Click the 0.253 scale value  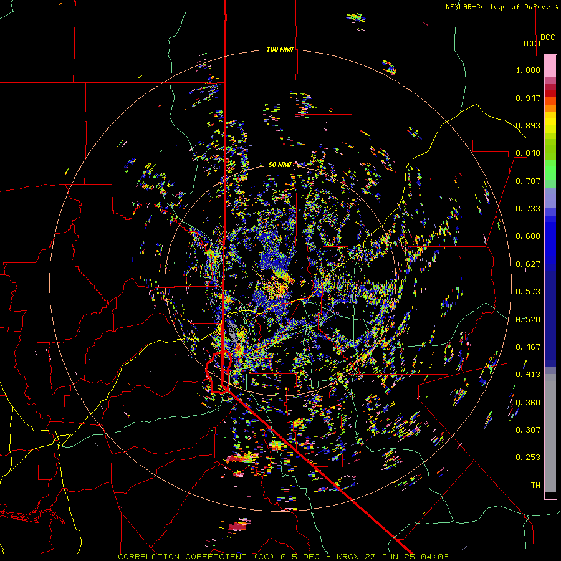tap(528, 458)
